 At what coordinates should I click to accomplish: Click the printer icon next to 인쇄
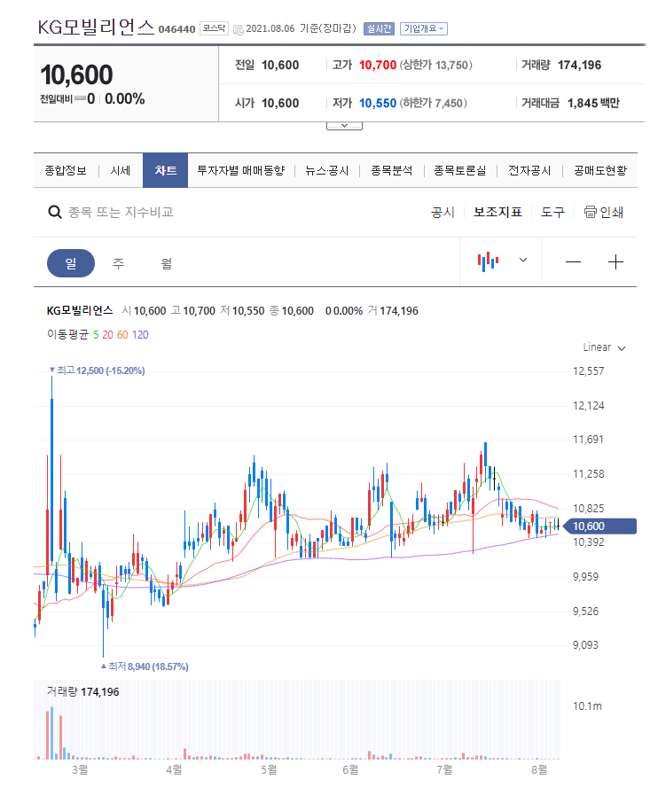pyautogui.click(x=590, y=212)
